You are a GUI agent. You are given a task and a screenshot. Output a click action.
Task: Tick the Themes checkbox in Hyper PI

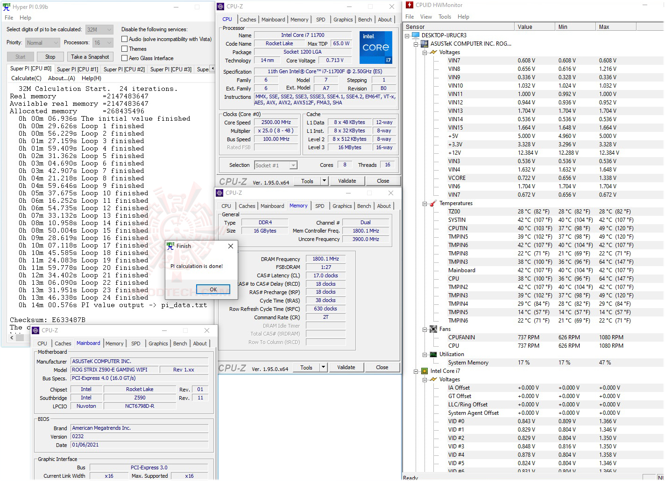pyautogui.click(x=125, y=48)
